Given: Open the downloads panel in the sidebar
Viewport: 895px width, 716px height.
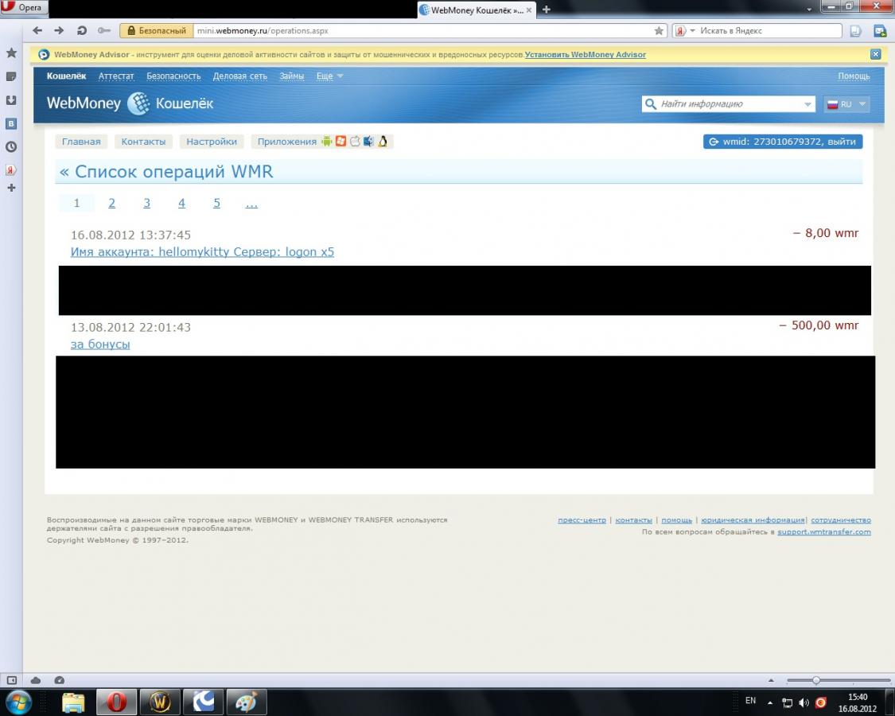Looking at the screenshot, I should point(11,100).
